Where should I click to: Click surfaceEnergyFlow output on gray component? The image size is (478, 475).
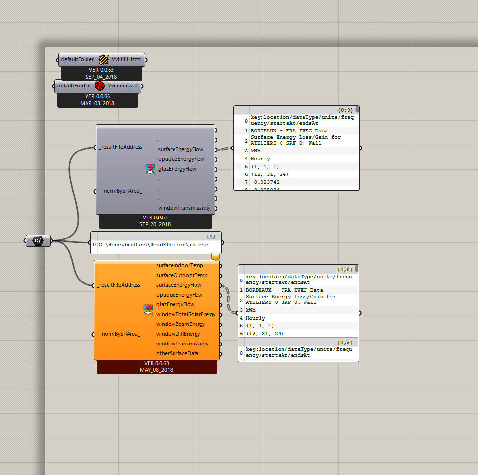[x=180, y=149]
